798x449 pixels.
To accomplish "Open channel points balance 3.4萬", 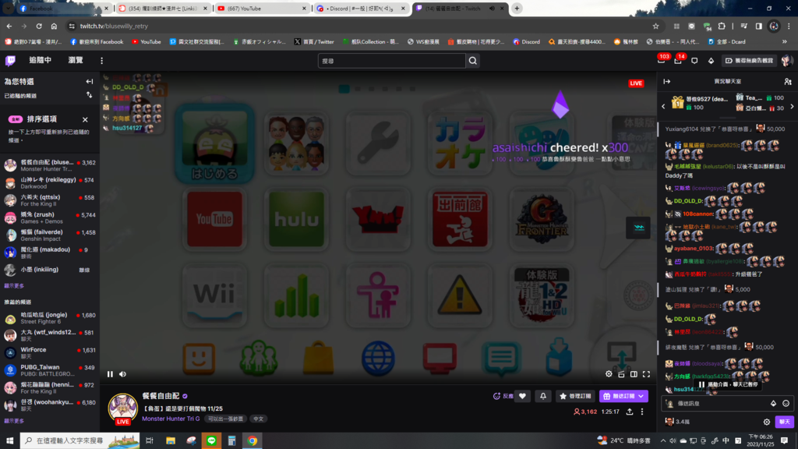I will click(x=677, y=422).
